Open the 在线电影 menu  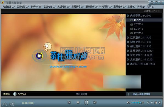(x=22, y=7)
